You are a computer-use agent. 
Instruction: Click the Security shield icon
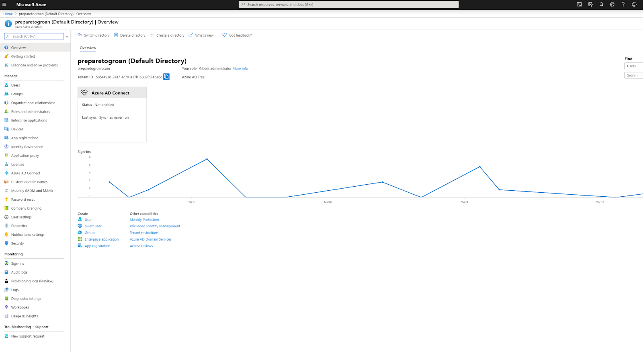6,243
